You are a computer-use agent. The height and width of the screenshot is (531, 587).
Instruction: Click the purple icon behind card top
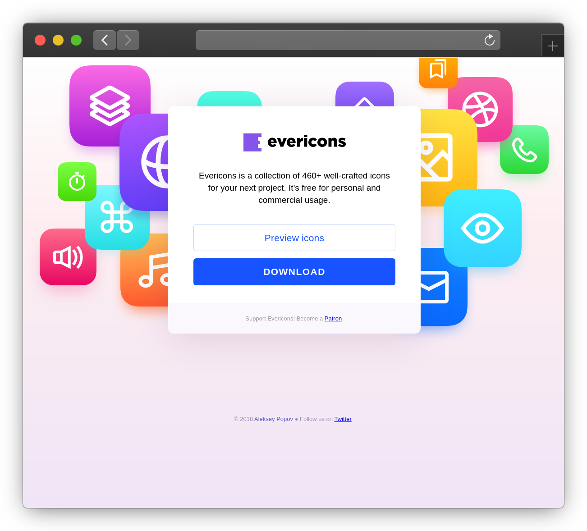click(365, 94)
